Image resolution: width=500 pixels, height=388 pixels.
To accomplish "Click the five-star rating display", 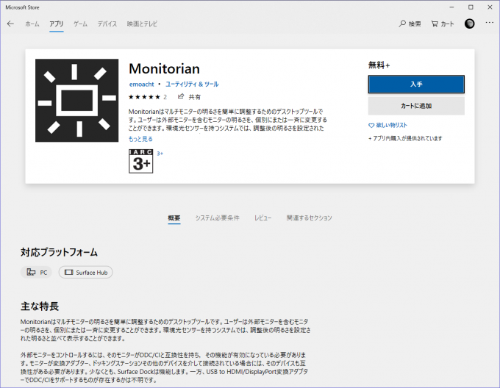I will tap(144, 97).
